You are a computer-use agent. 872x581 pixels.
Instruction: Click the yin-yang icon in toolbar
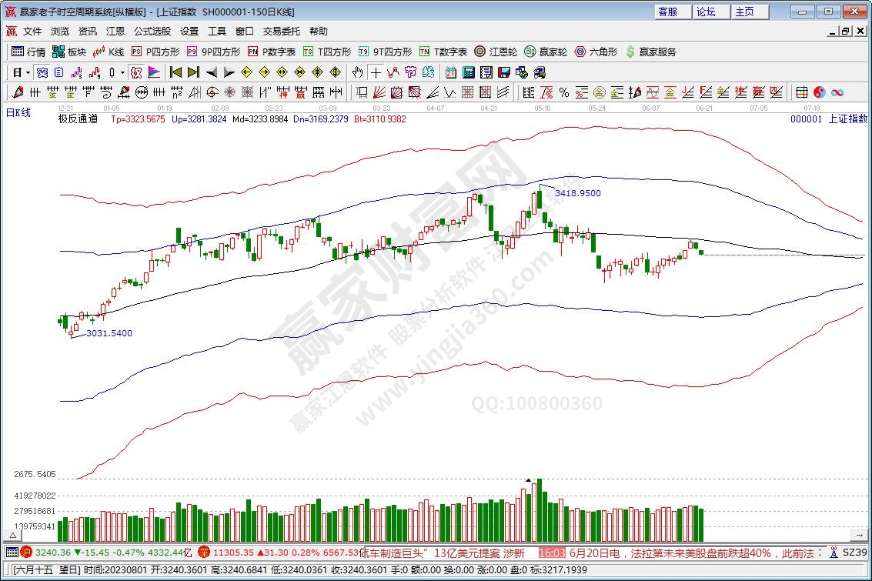pos(820,92)
